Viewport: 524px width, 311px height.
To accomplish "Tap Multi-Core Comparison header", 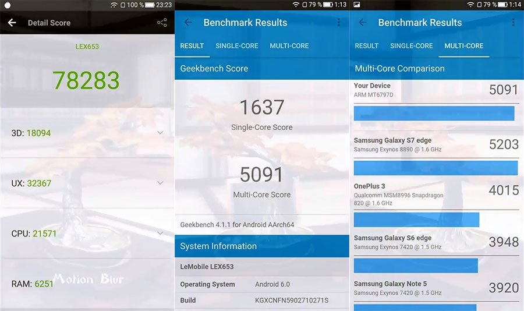I will 437,69.
